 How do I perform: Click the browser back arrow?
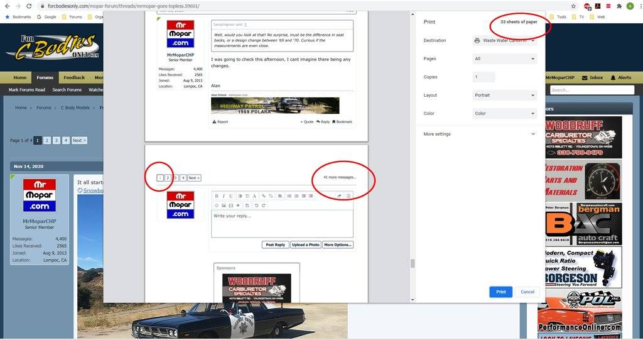[x=6, y=6]
